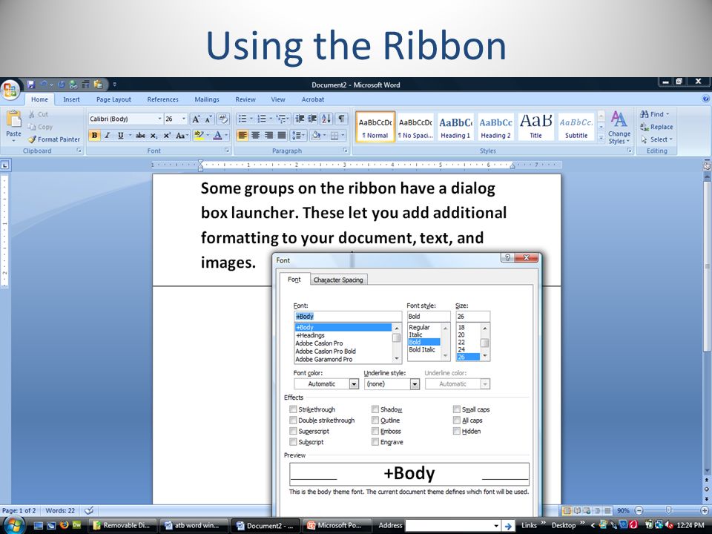Click Replace in Editing group

point(656,127)
